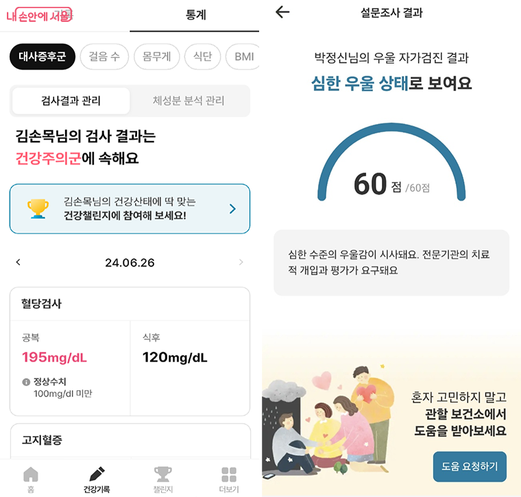The image size is (521, 497).
Task: Go to previous date with left chevron
Action: pos(19,262)
